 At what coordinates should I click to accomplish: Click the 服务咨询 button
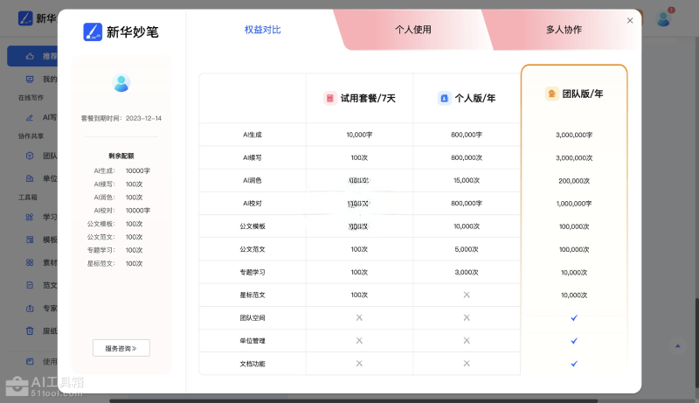121,348
